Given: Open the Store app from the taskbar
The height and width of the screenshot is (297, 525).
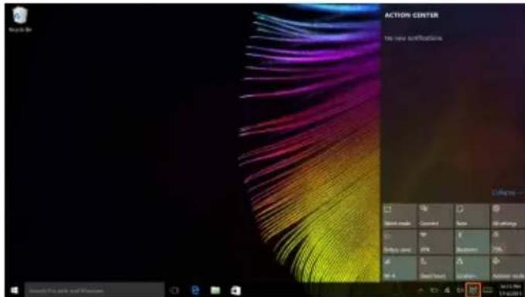Looking at the screenshot, I should [236, 290].
